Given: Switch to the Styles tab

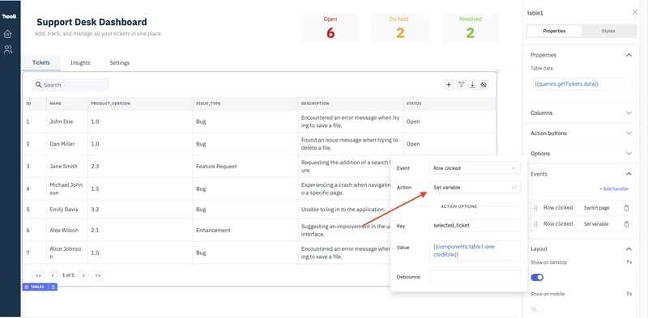Looking at the screenshot, I should [608, 31].
